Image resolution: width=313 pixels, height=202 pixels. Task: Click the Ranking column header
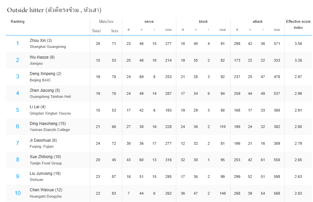point(17,21)
